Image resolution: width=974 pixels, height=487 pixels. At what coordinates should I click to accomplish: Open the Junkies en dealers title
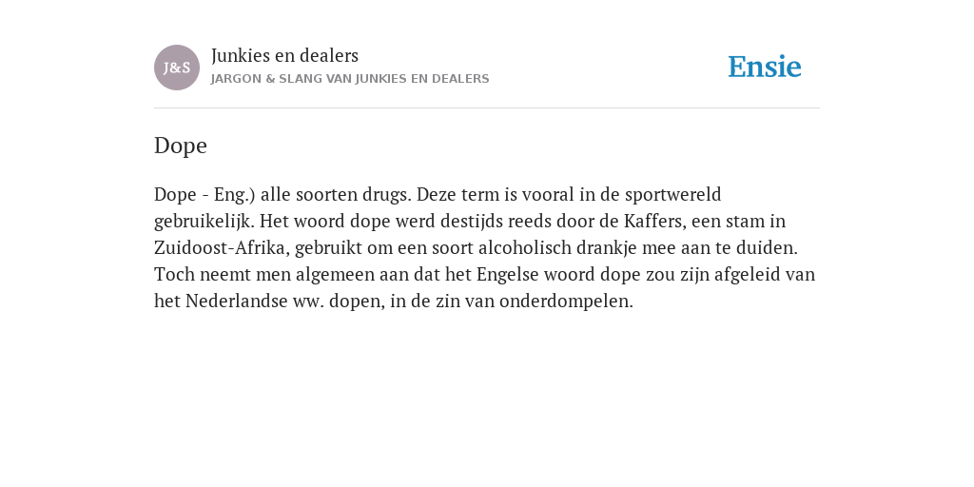284,55
